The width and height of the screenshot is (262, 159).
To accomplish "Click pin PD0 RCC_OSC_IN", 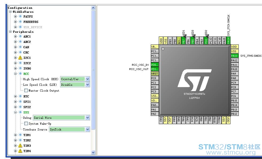I will pos(155,65).
